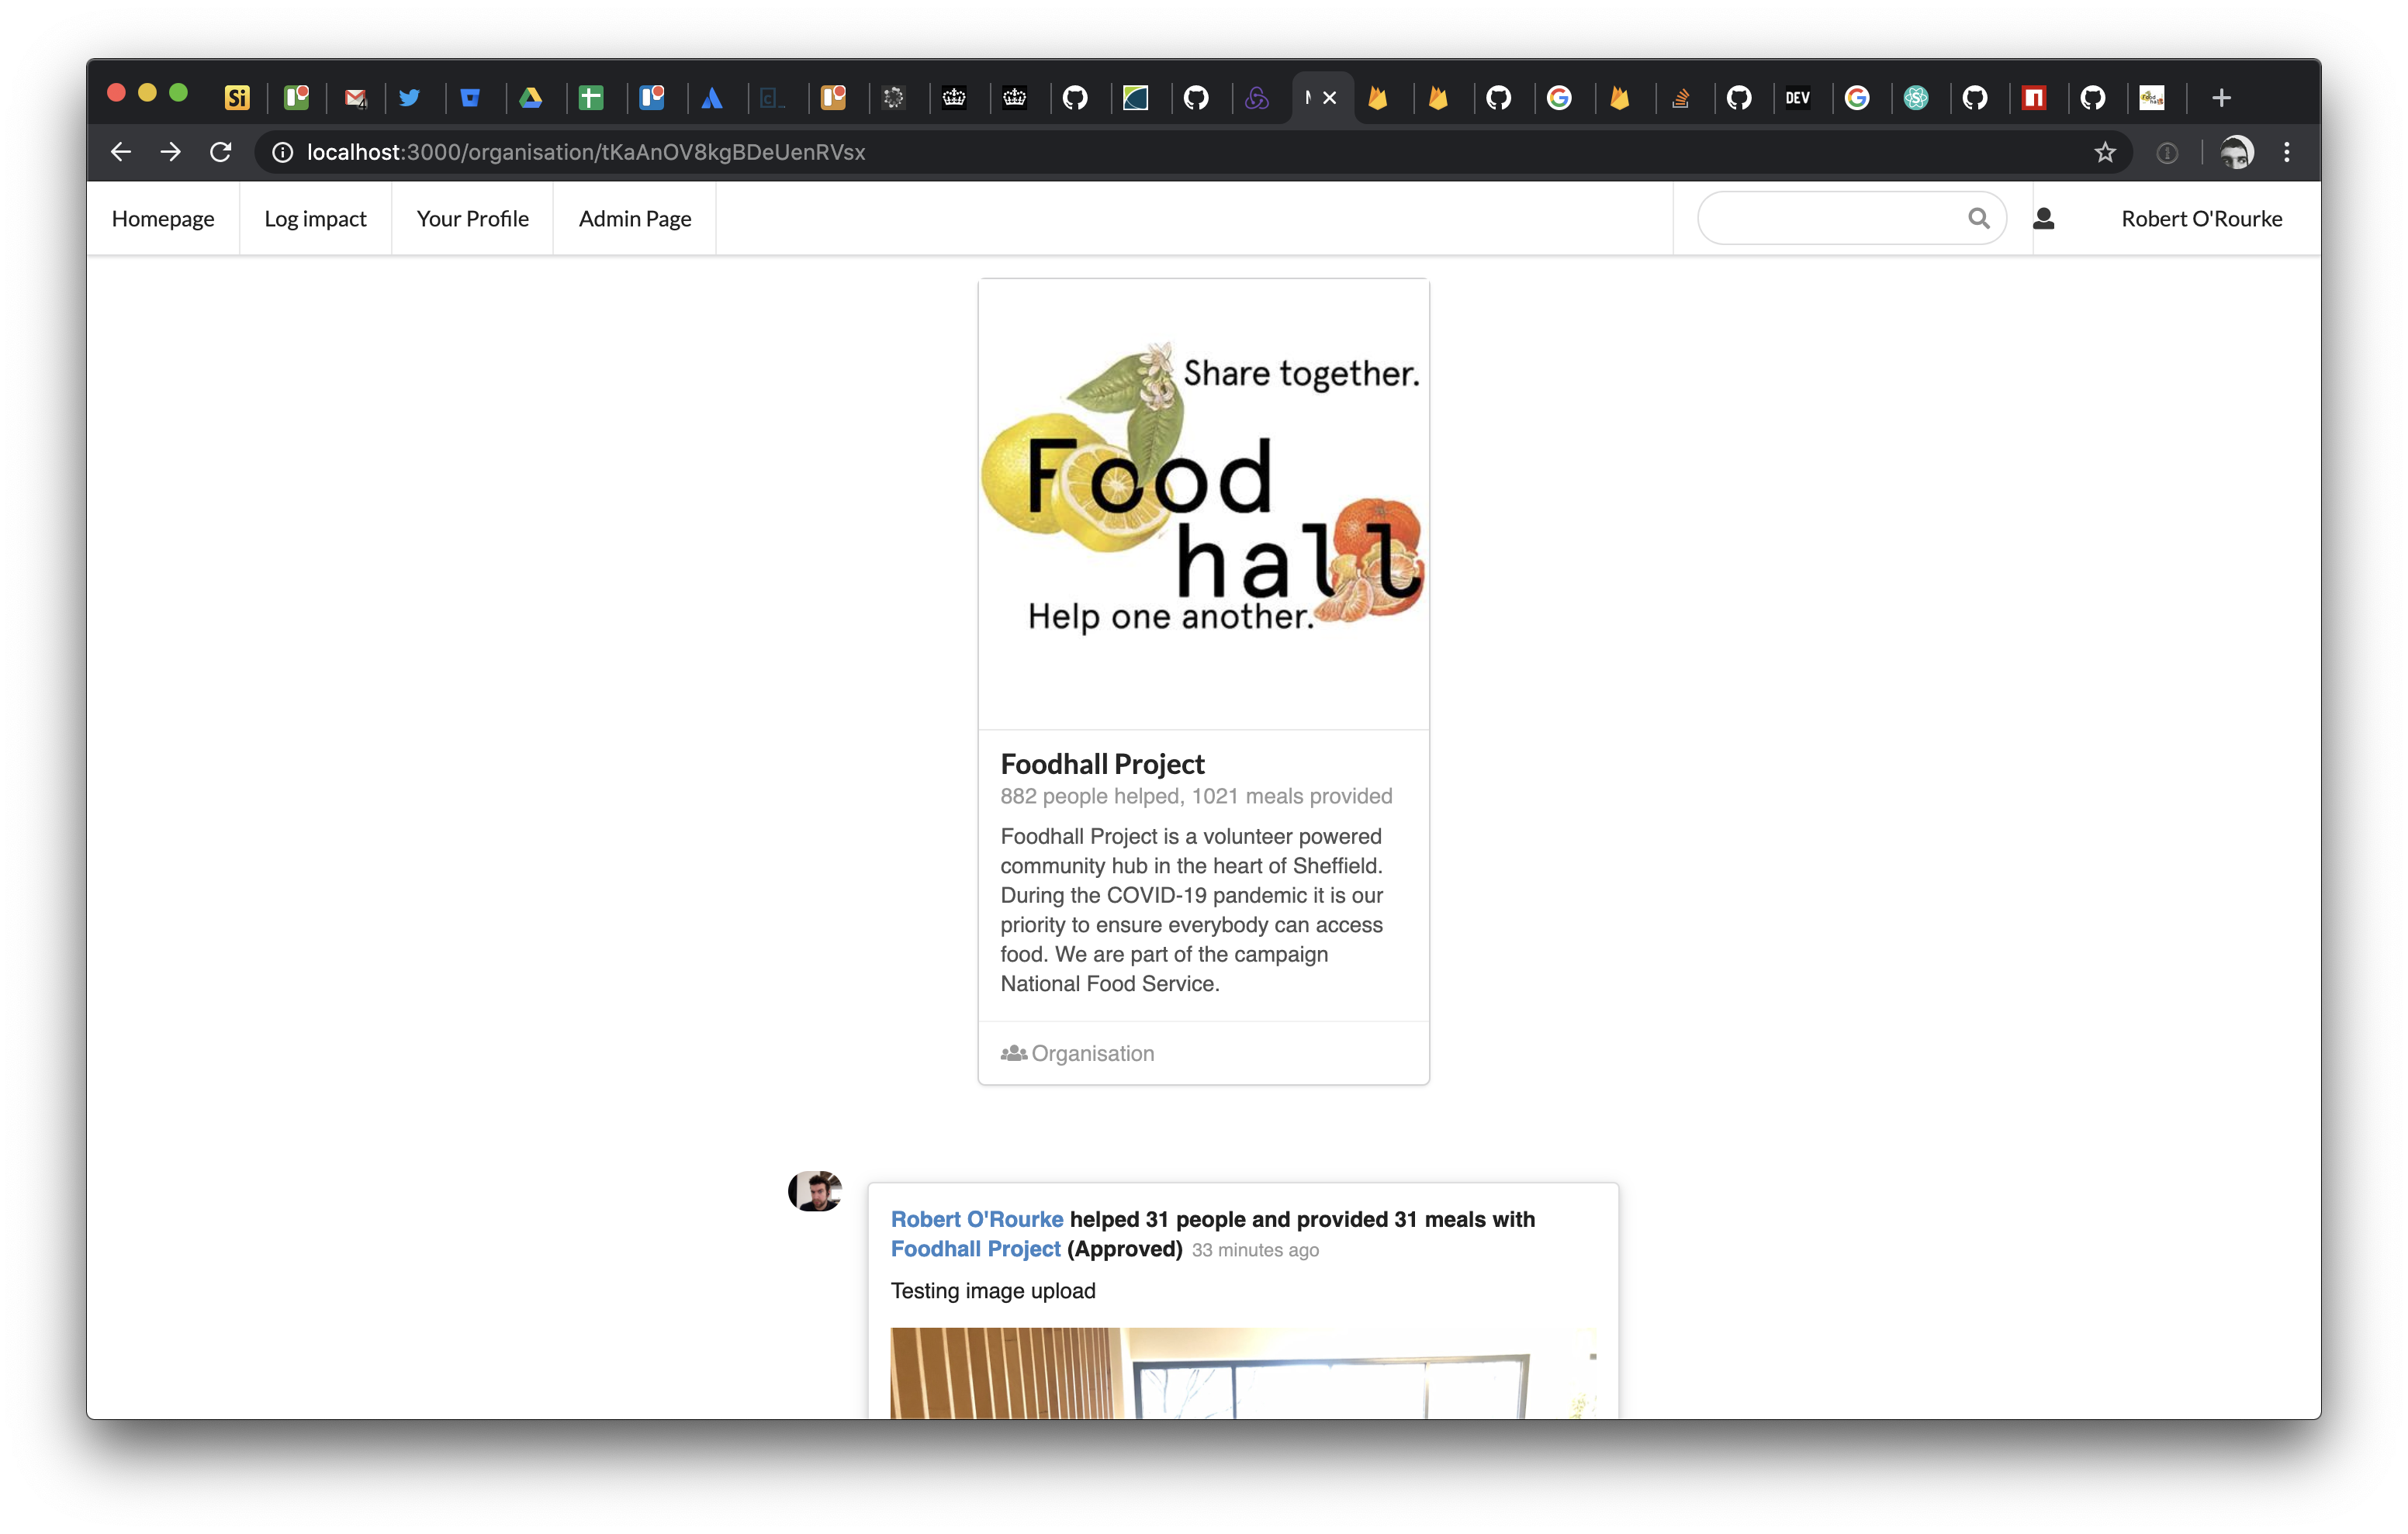Switch to the DEV community tab
Viewport: 2408px width, 1534px height.
[1797, 98]
